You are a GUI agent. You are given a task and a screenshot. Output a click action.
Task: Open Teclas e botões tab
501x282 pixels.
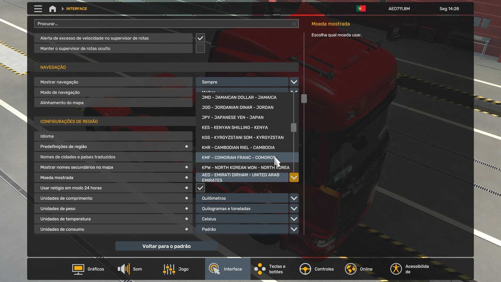[272, 269]
